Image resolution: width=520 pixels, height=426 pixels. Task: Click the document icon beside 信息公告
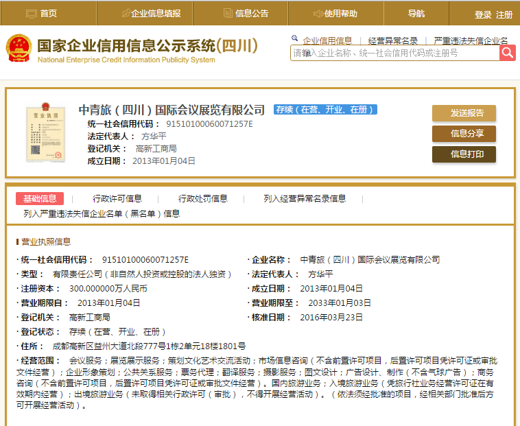click(228, 13)
